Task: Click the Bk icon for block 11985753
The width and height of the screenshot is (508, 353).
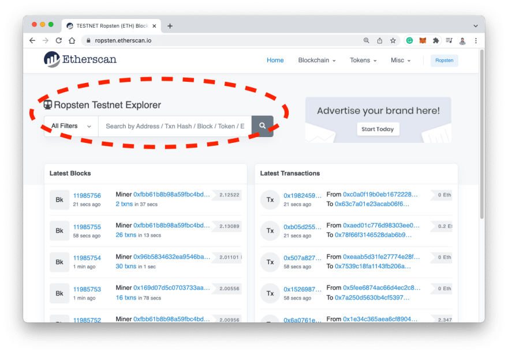Action: point(59,293)
